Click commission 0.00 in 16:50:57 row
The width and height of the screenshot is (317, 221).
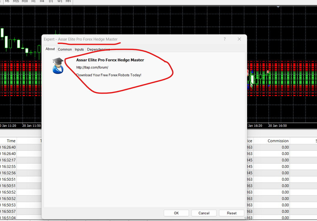click(x=285, y=212)
